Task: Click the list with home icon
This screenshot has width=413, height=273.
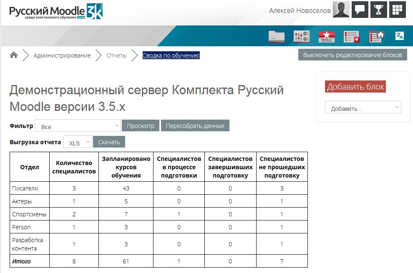Action: tap(376, 36)
